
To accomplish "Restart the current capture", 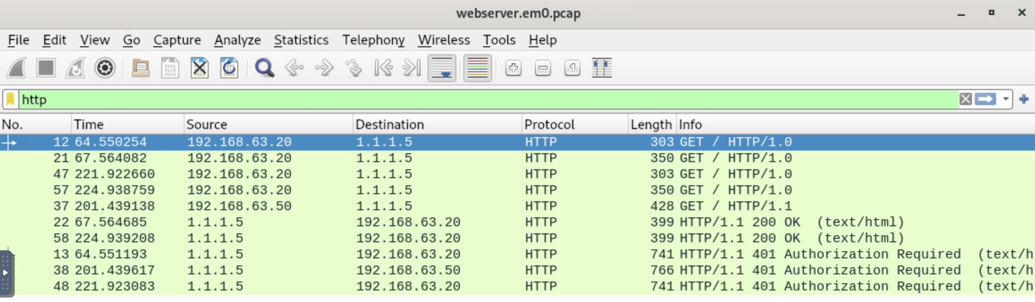I will [76, 68].
